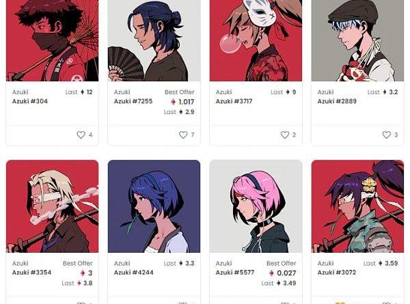Screen dimensions: 410x304
Task: Open Azuki #304 artwork thumbnail
Action: point(53,40)
